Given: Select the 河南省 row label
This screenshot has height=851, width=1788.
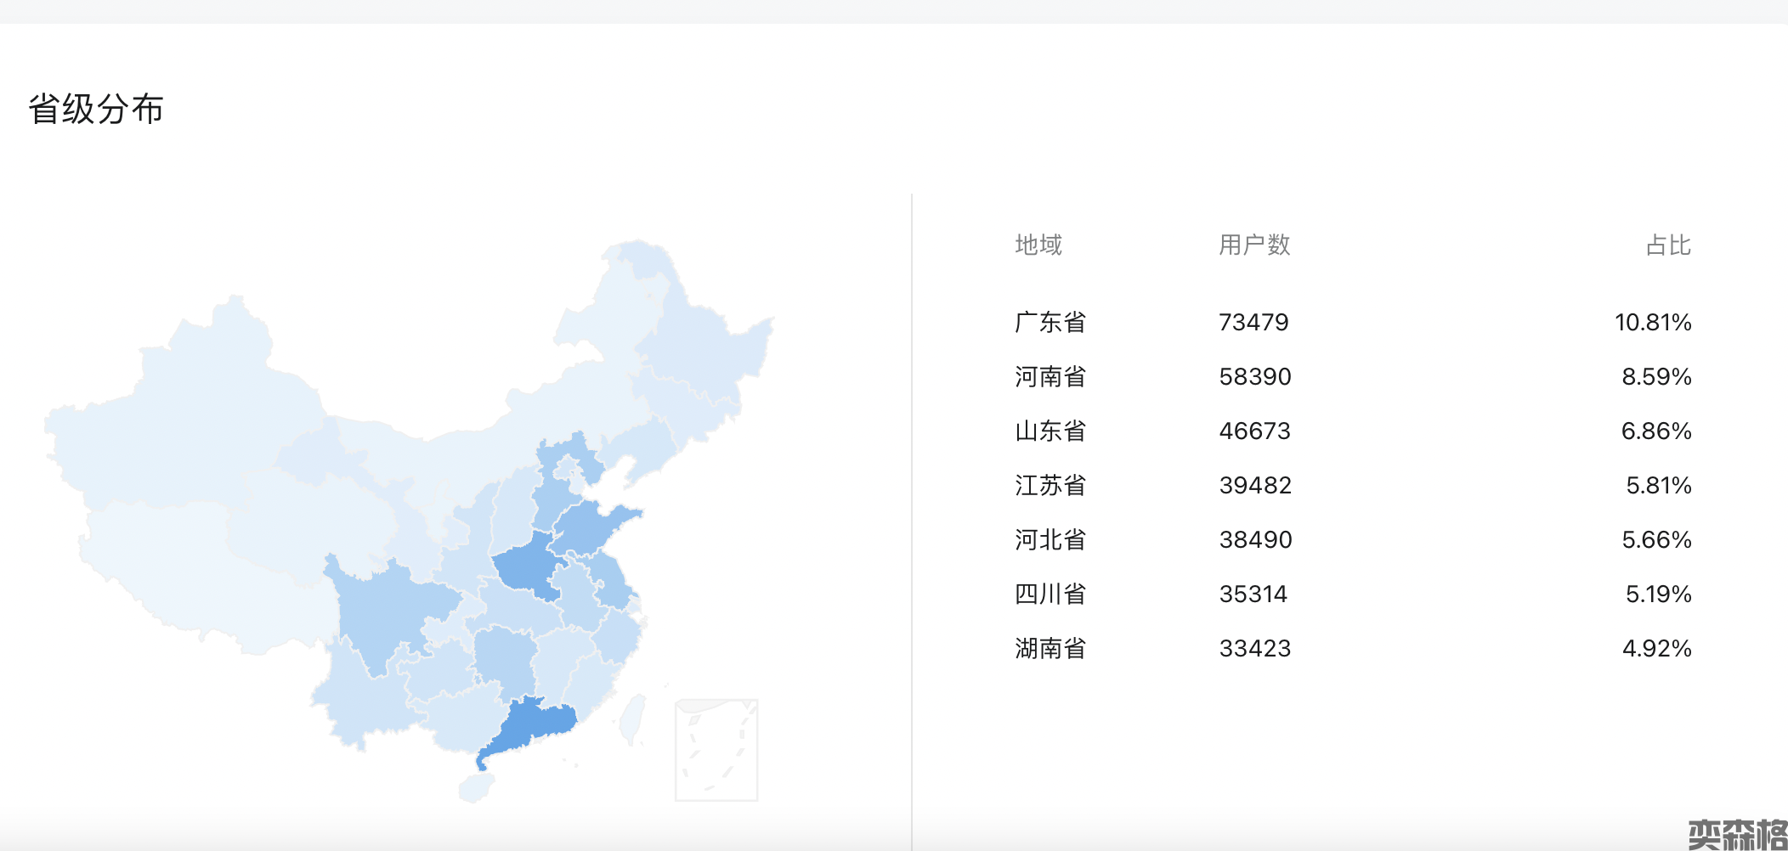Looking at the screenshot, I should pyautogui.click(x=1050, y=377).
